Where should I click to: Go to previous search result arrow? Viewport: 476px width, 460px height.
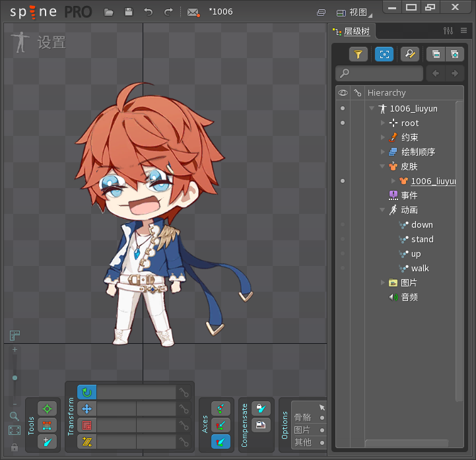click(x=436, y=73)
